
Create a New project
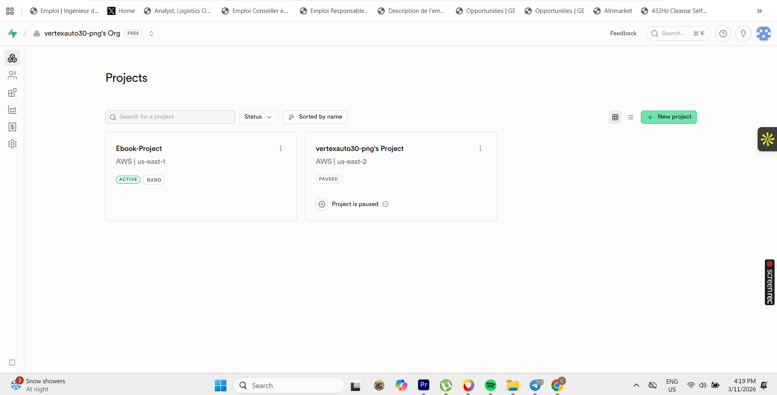(668, 117)
